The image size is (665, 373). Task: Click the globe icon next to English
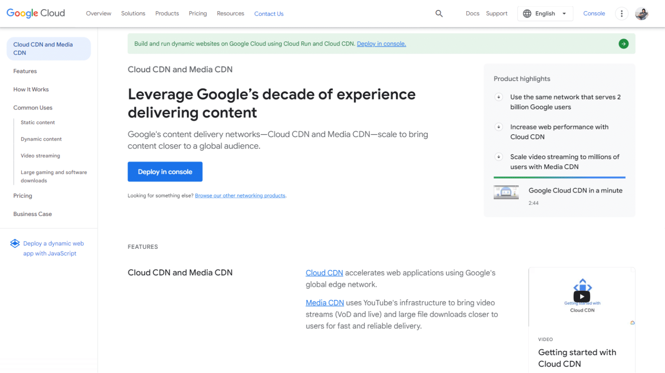tap(527, 13)
